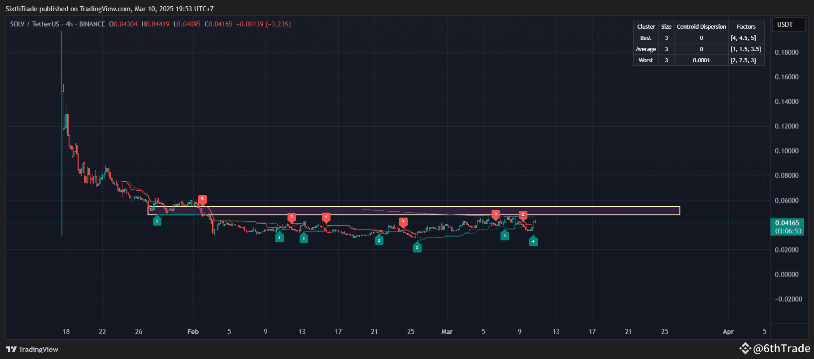The width and height of the screenshot is (814, 359).
Task: Click the TradingView logo at bottom left
Action: [x=32, y=349]
